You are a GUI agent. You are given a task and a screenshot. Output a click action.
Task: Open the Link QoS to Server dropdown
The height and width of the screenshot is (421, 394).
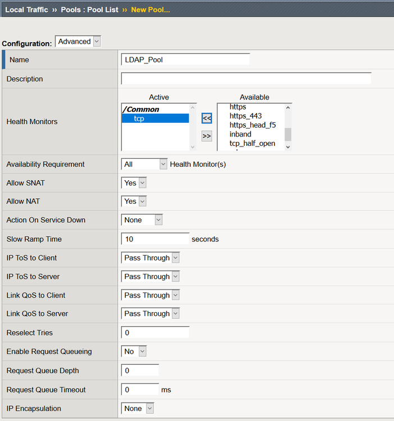(x=150, y=314)
